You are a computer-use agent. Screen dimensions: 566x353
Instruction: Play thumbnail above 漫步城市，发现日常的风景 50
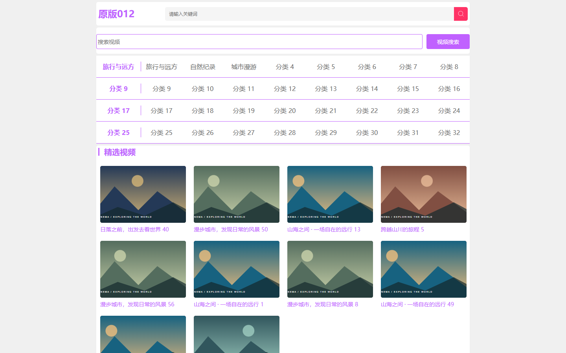237,194
